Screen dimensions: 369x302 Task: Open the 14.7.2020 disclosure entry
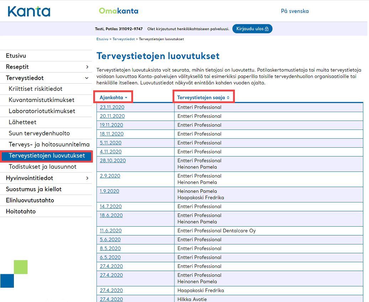[x=111, y=207]
